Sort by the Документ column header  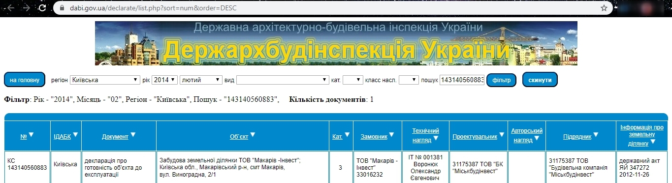[115, 136]
